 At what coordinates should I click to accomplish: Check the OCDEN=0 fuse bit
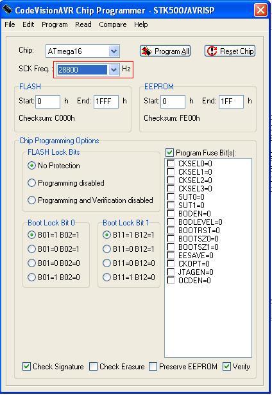point(171,280)
